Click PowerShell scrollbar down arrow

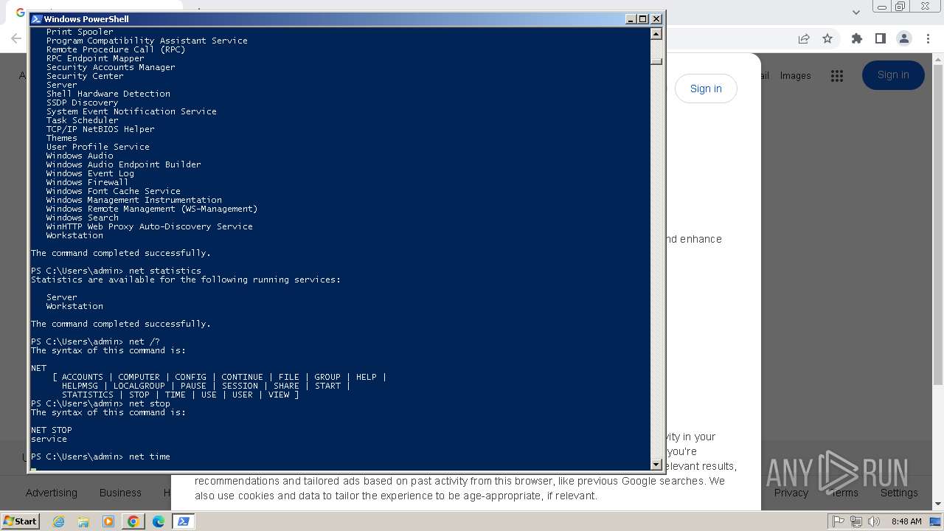pos(656,465)
